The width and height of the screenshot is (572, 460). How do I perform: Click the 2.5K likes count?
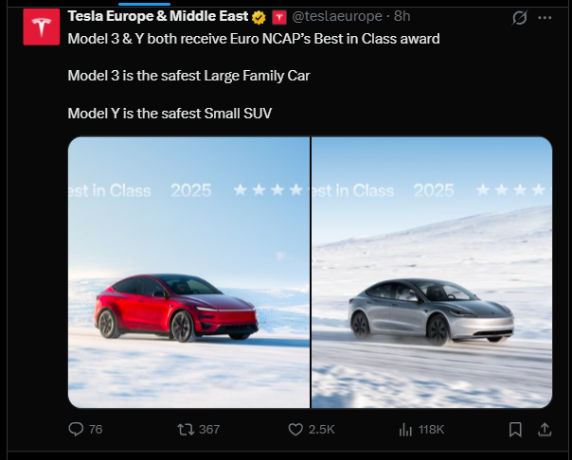click(x=322, y=429)
